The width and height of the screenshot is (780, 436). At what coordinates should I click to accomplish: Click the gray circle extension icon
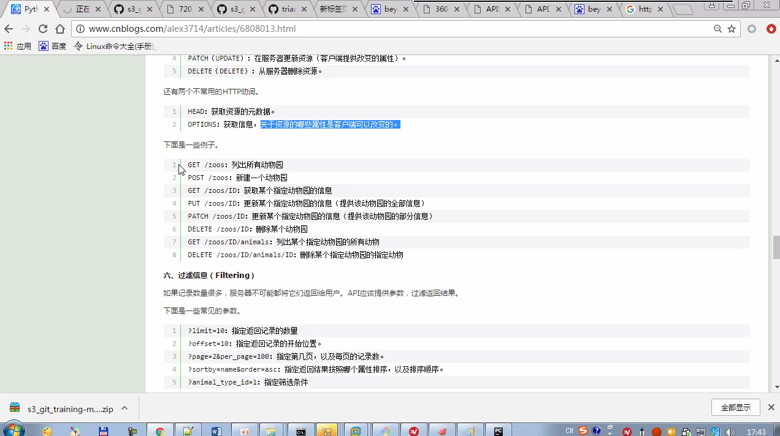pyautogui.click(x=752, y=29)
